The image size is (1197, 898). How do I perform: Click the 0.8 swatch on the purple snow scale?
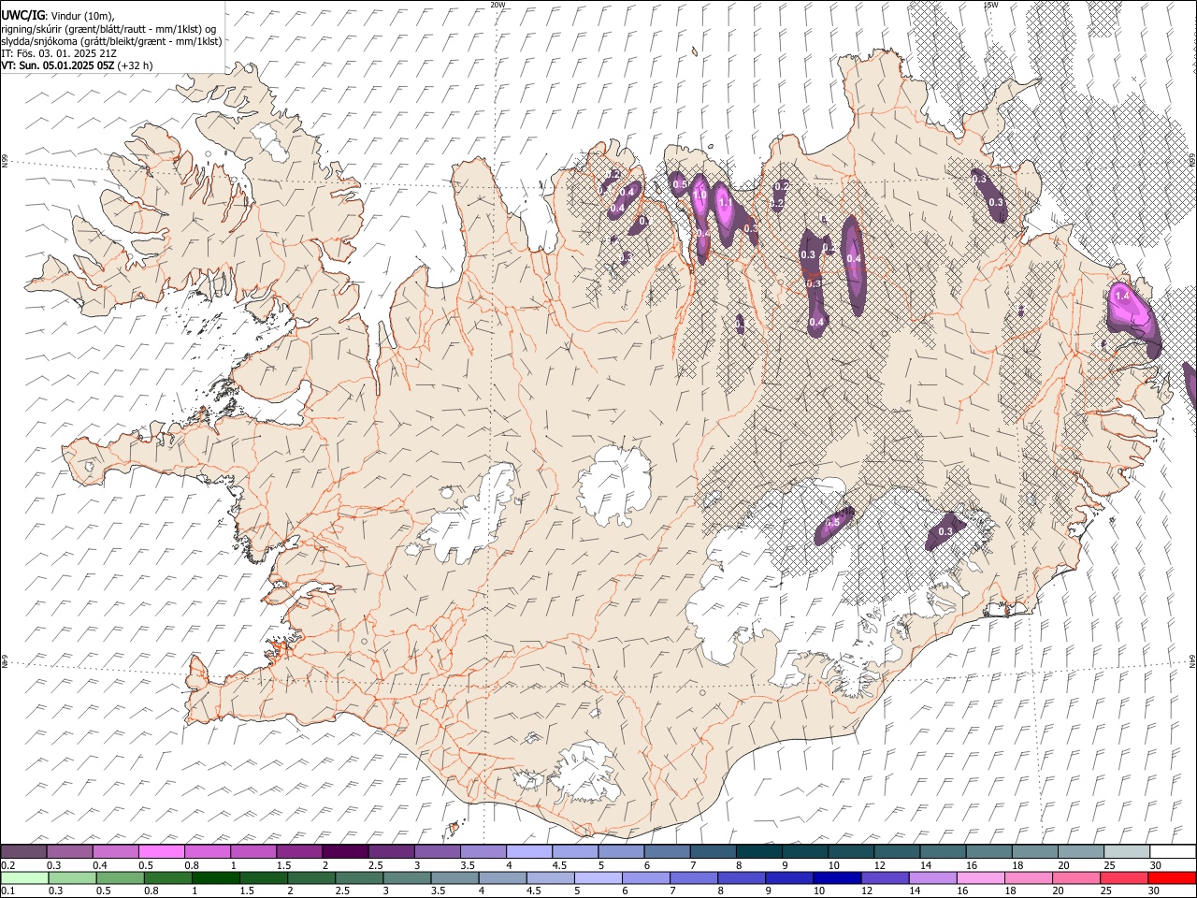pyautogui.click(x=208, y=851)
